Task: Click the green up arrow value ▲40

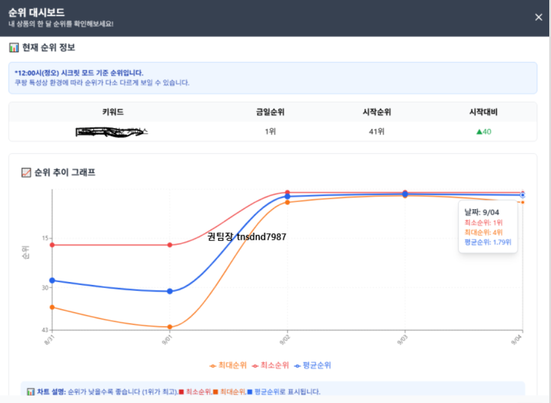Action: 483,131
